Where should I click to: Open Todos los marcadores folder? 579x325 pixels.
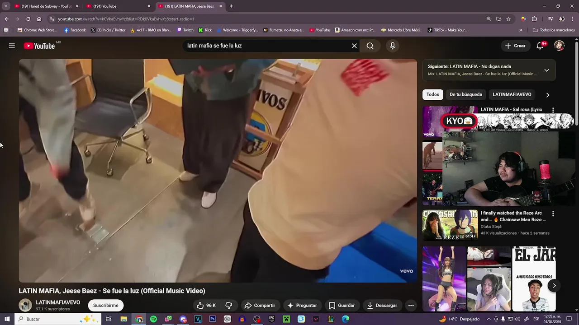tap(554, 30)
